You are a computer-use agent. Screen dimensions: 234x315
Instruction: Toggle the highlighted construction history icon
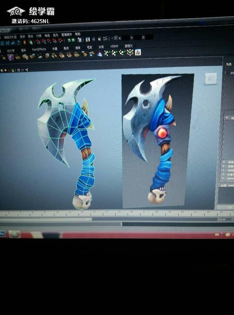(80, 40)
